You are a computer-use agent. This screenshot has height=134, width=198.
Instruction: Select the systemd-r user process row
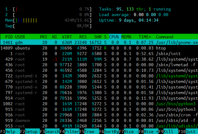[99, 93]
